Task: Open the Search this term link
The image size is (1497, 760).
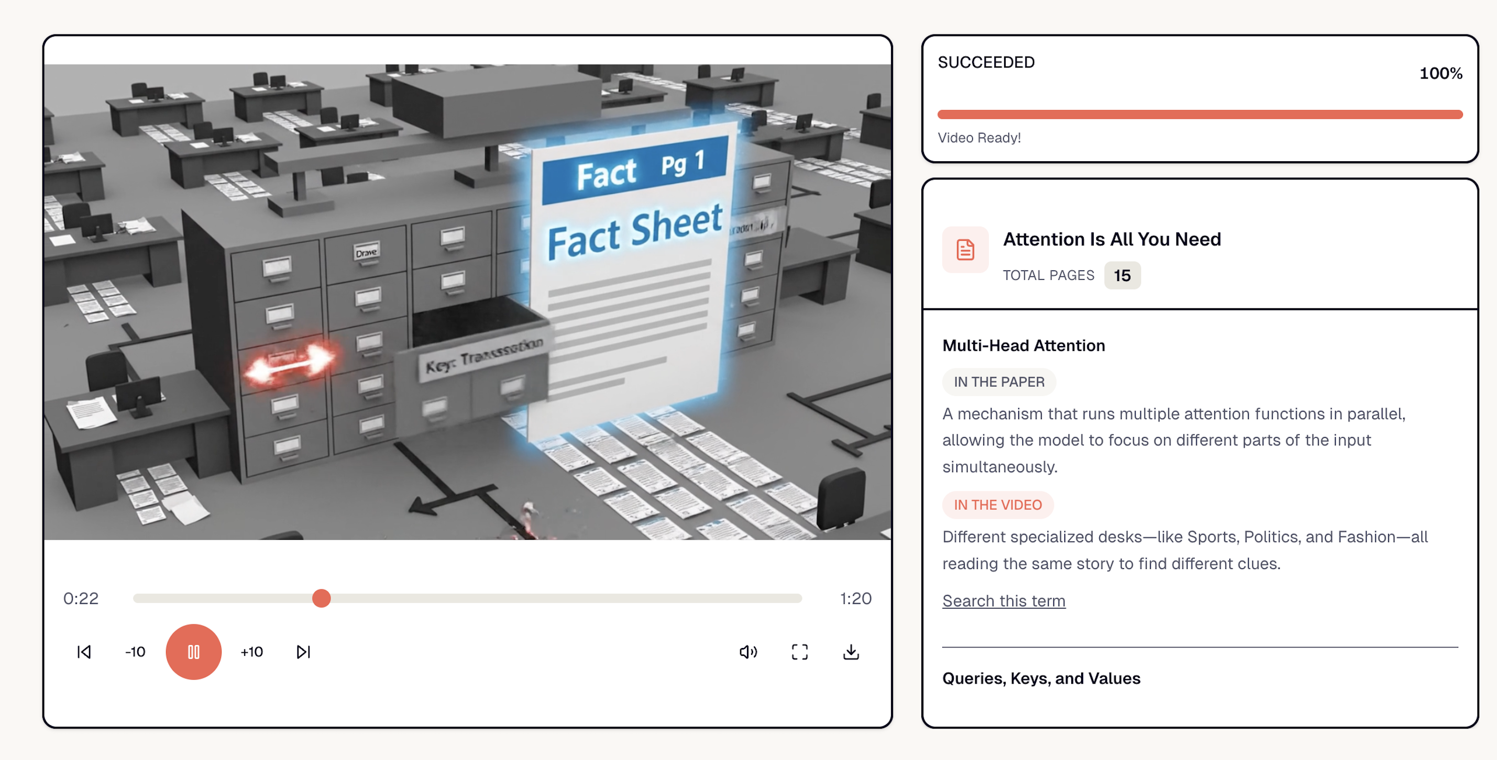Action: 1004,600
